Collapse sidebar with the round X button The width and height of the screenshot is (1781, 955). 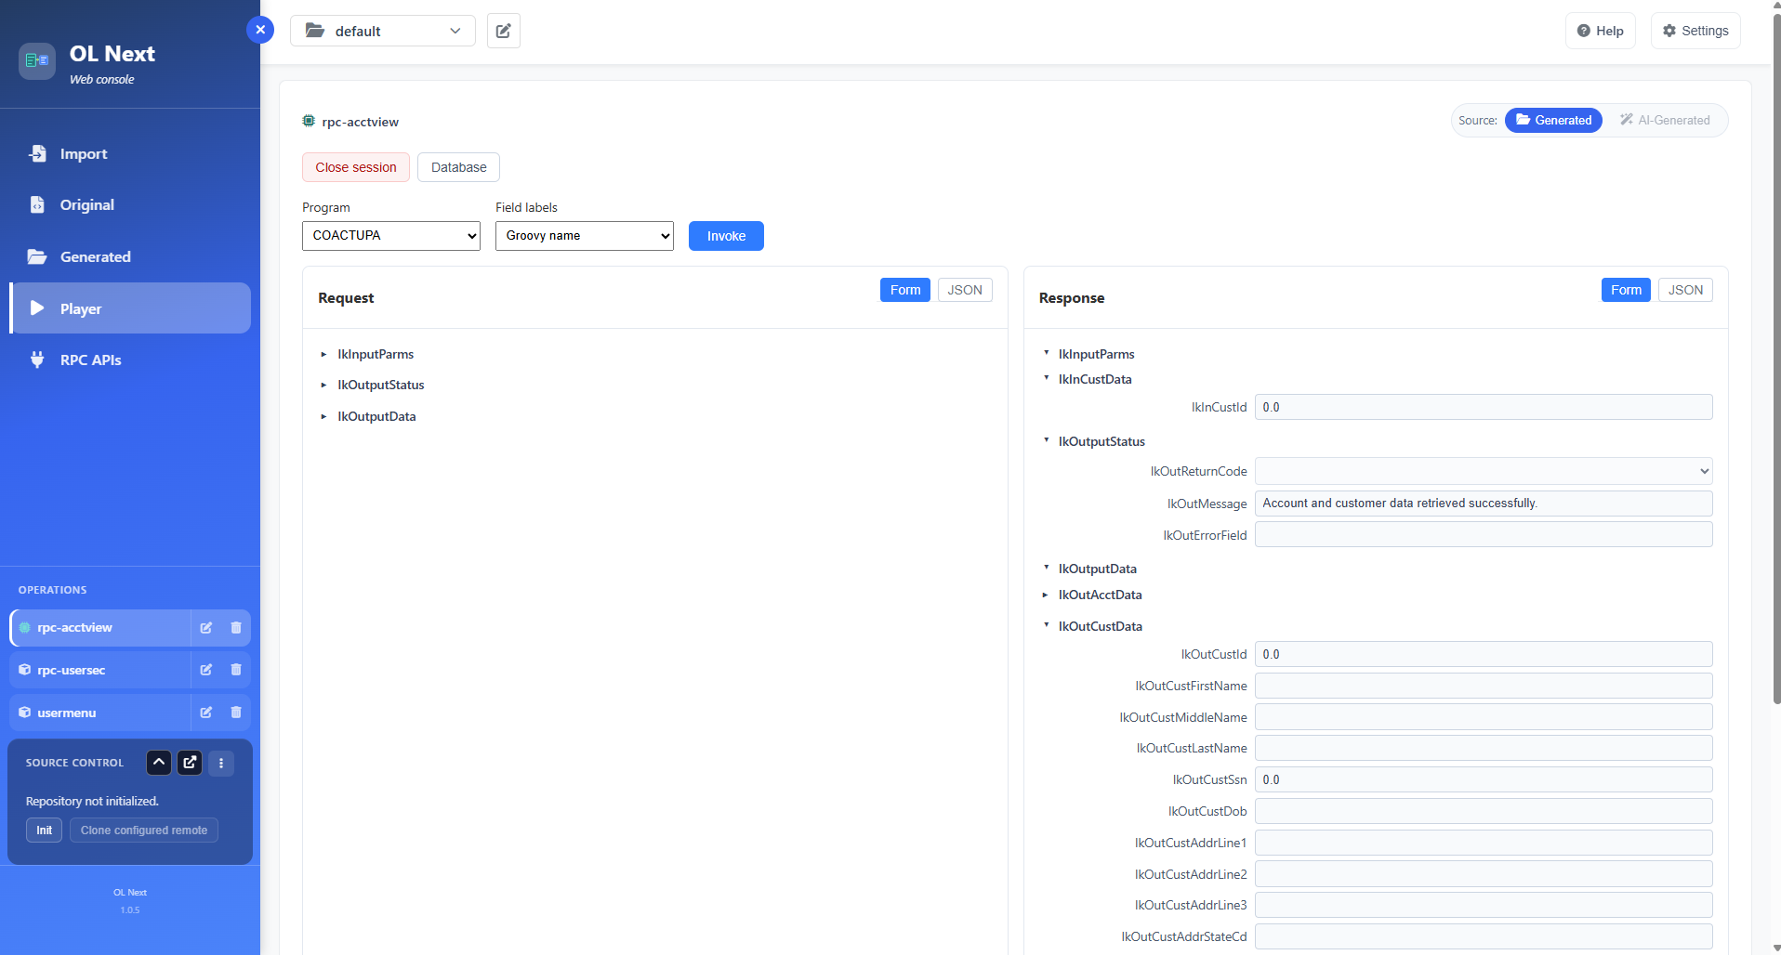pyautogui.click(x=260, y=30)
